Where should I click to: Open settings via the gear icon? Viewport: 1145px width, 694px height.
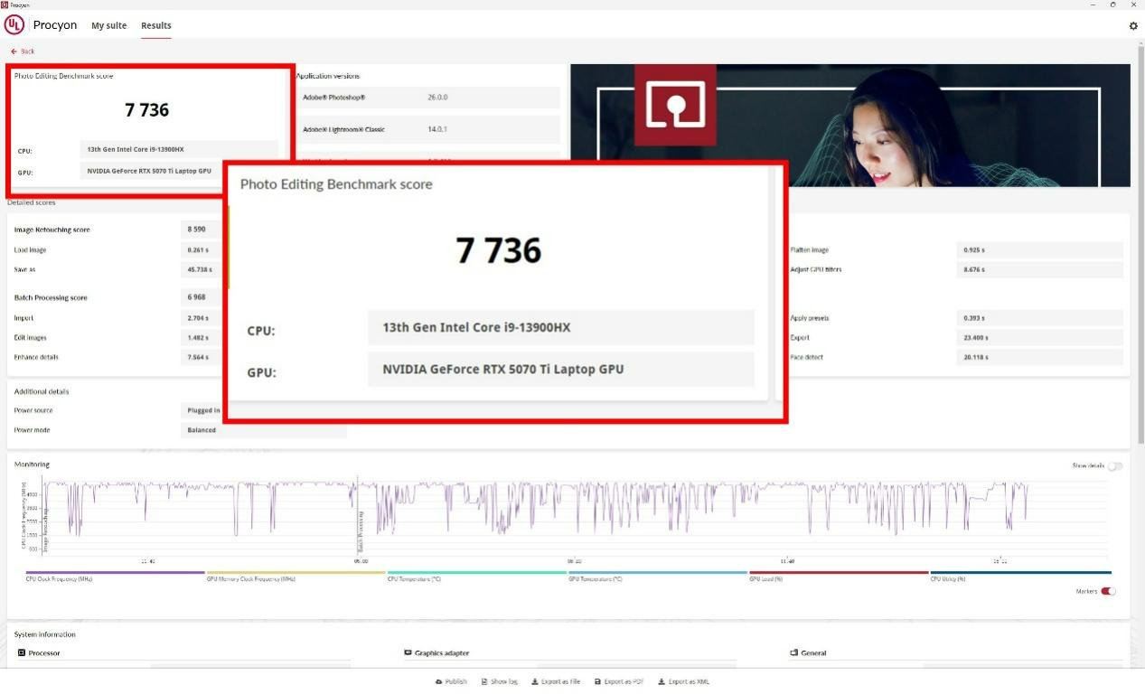coord(1133,26)
